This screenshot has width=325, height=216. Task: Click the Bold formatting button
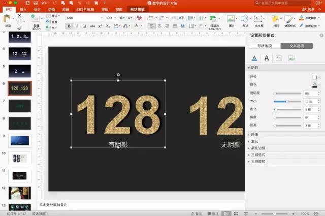68,25
